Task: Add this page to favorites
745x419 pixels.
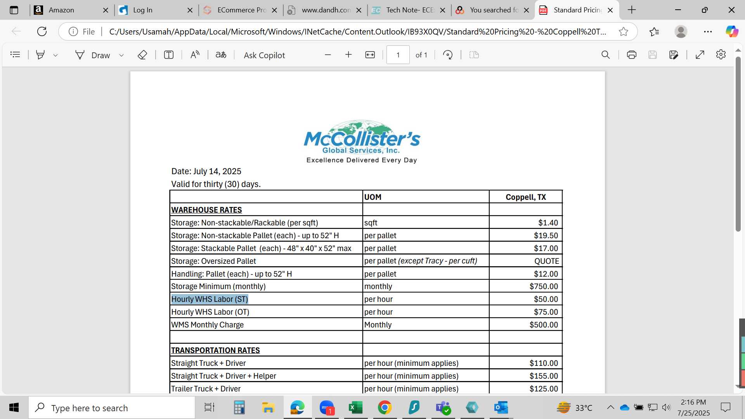Action: click(624, 31)
